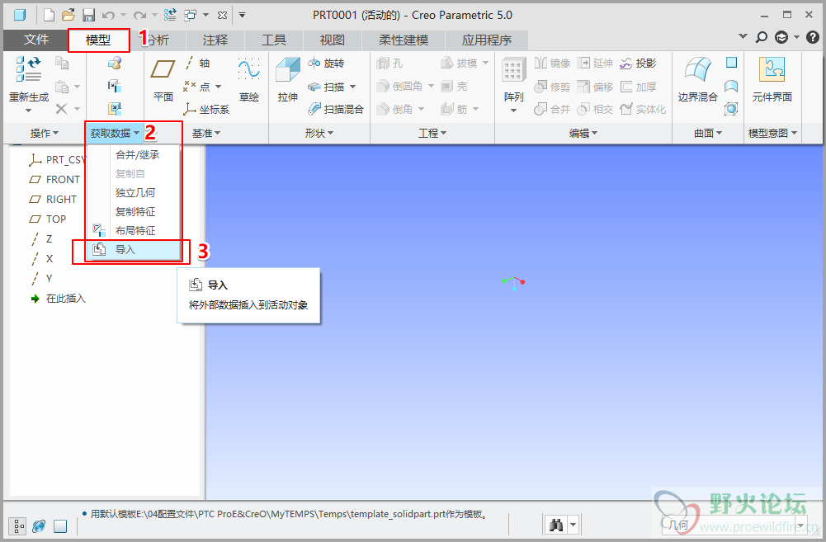Select the FRONT plane in model tree
826x542 pixels.
coord(54,180)
